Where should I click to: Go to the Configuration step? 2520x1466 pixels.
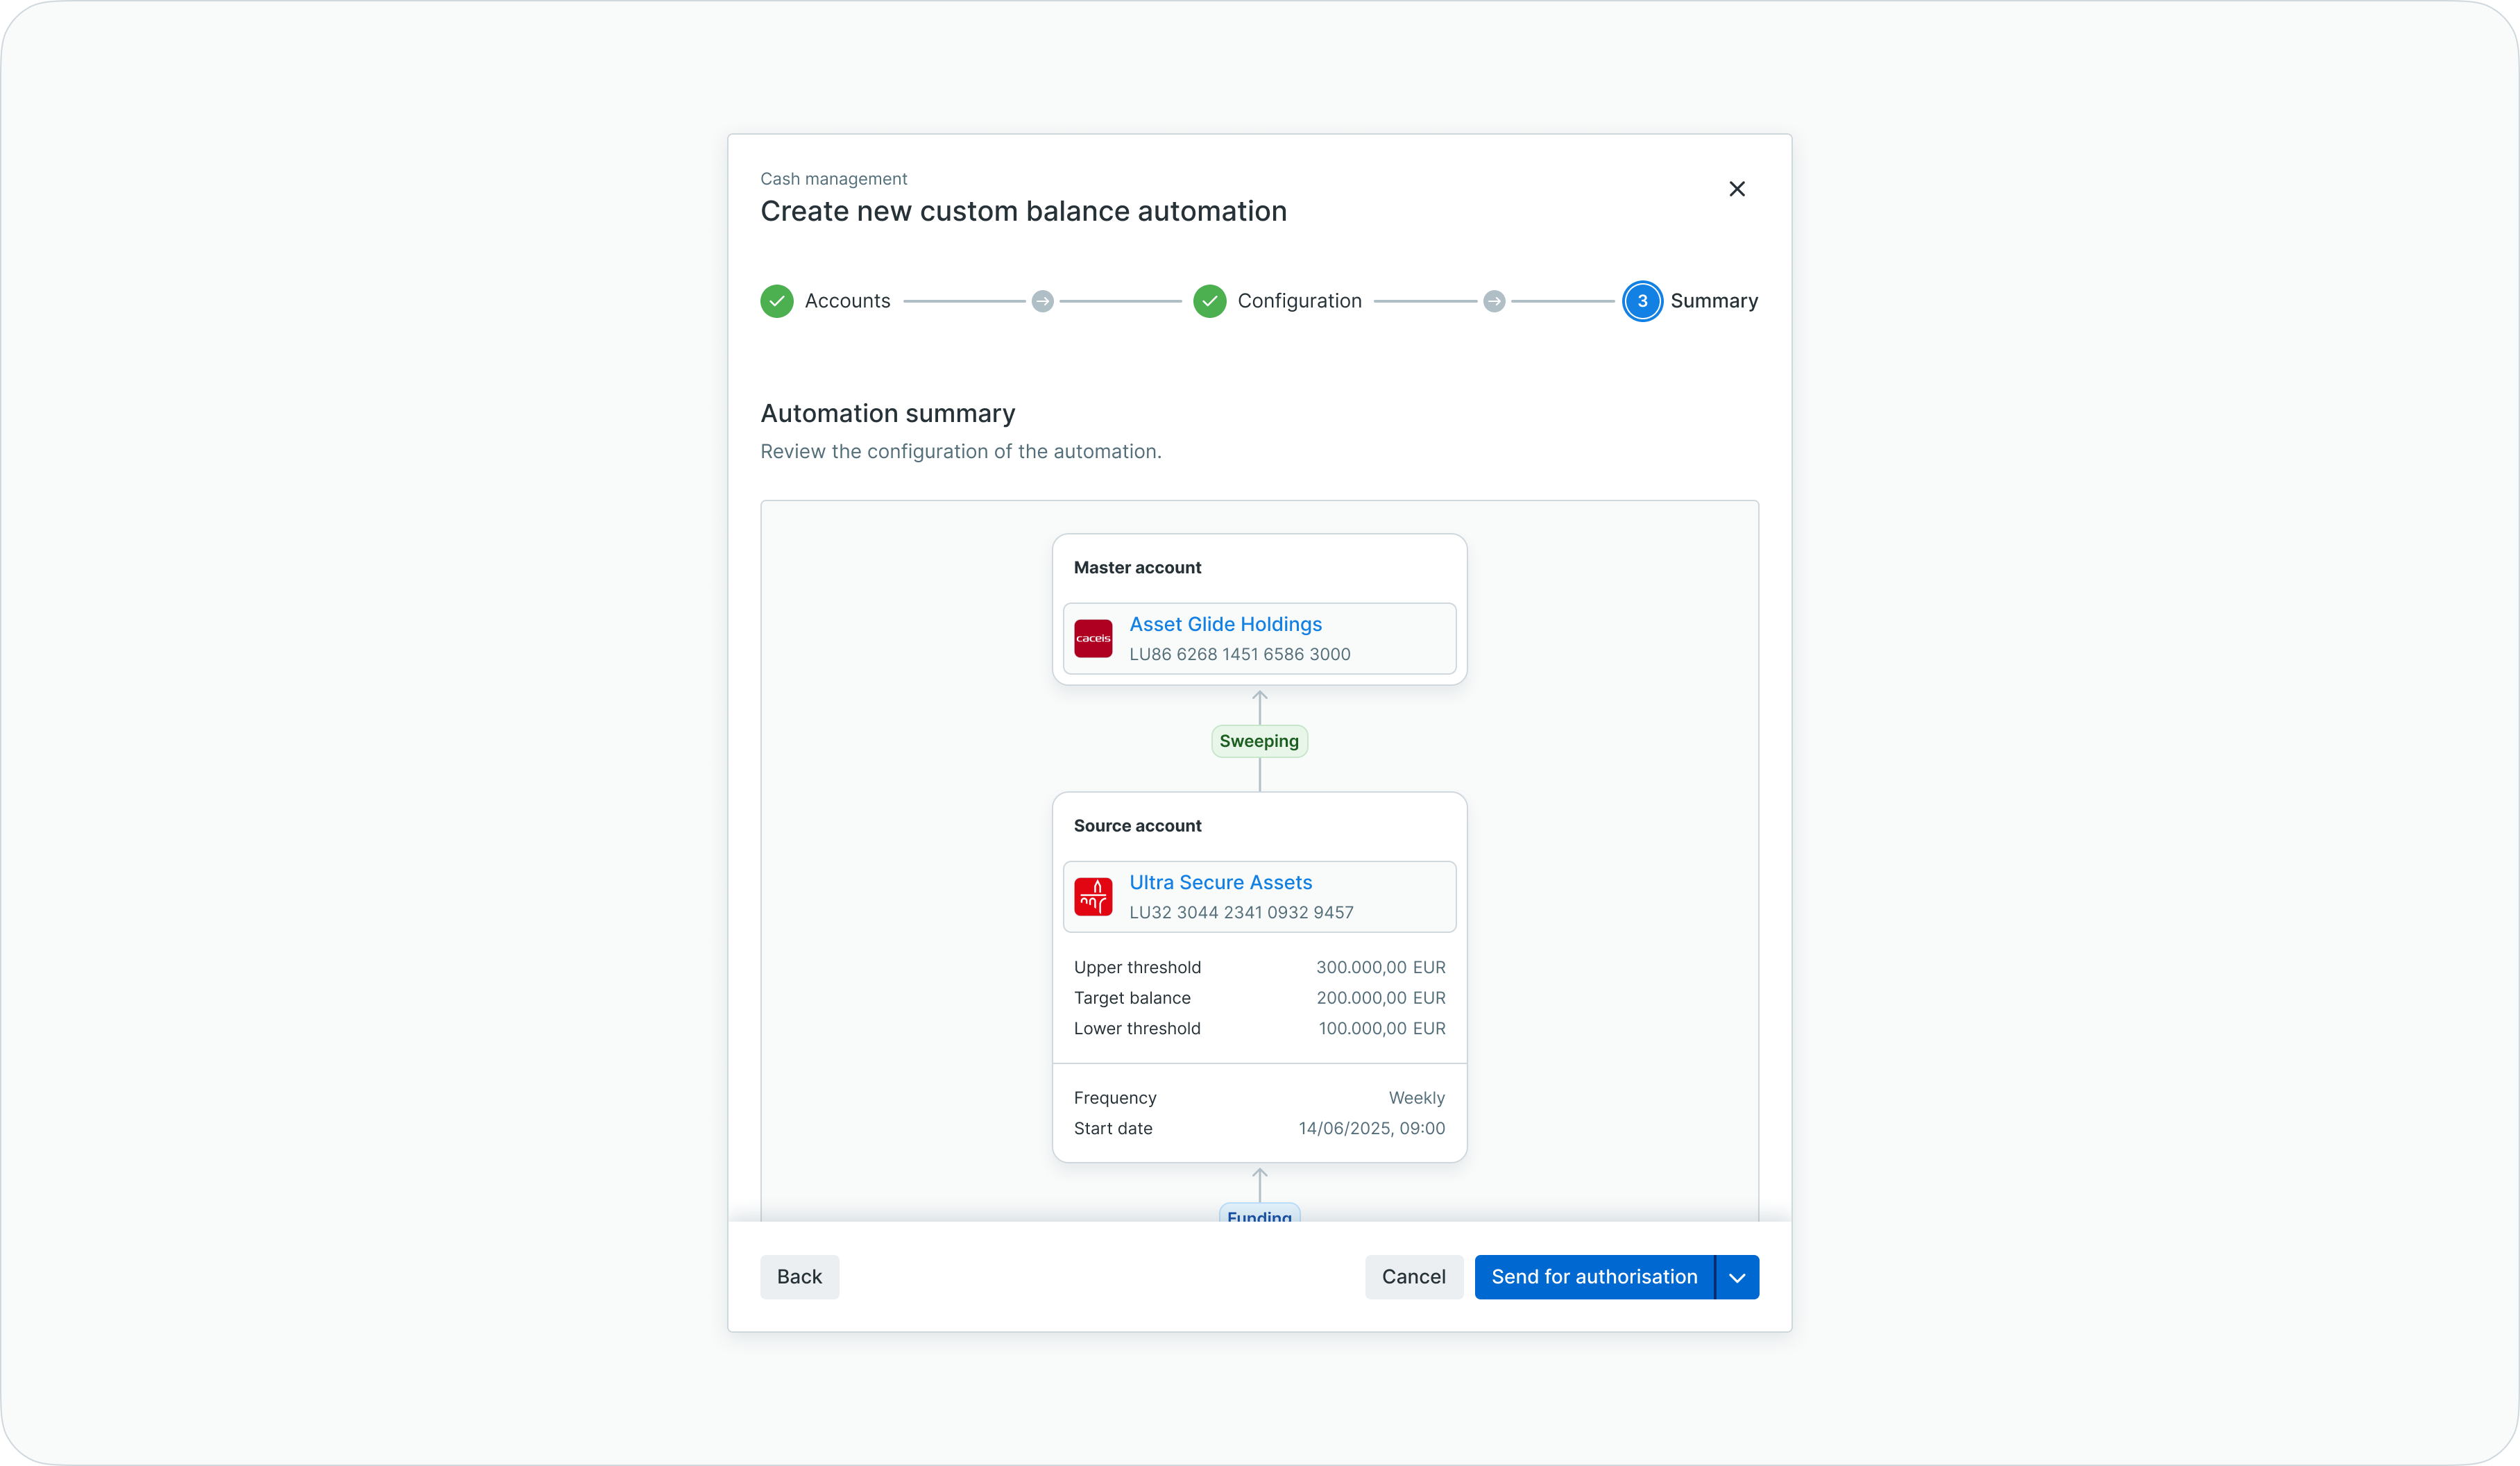tap(1299, 301)
